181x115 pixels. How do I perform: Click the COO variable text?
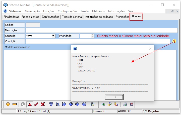[80, 60]
